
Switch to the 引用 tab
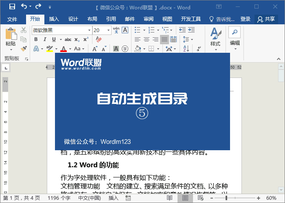click(111, 19)
